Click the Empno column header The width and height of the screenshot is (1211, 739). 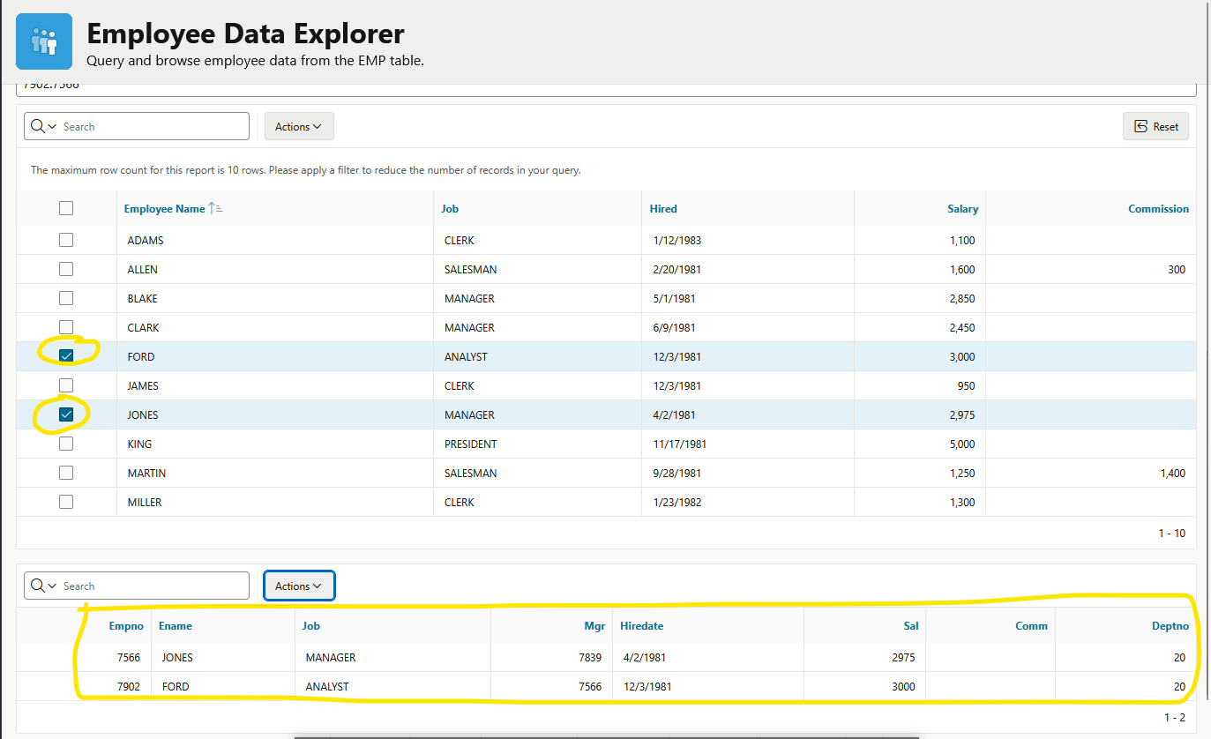(x=126, y=626)
